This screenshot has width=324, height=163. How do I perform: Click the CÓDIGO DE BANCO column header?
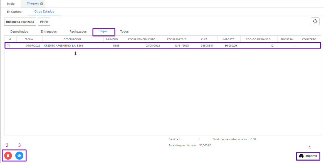click(258, 39)
